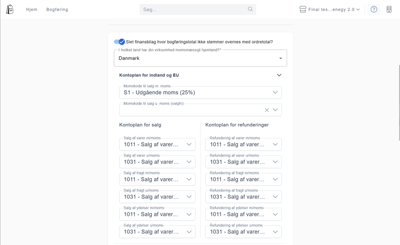Open Salg af fragt u/moms dropdown

pyautogui.click(x=157, y=197)
